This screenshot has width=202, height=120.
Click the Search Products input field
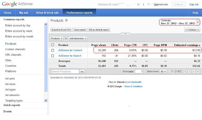point(65,72)
